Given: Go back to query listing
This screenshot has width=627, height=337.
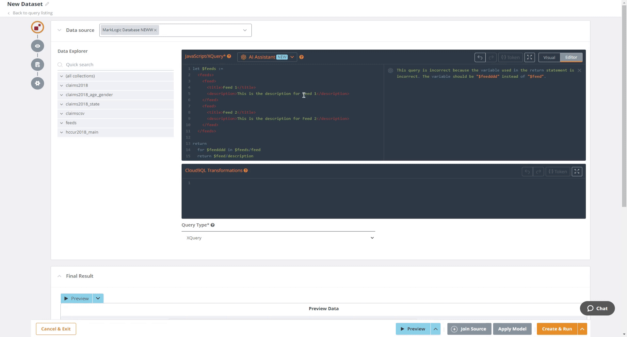Looking at the screenshot, I should click(32, 13).
